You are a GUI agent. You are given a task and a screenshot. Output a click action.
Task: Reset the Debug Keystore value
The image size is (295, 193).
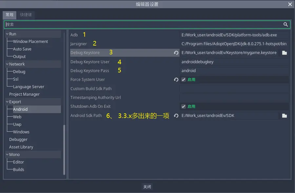pyautogui.click(x=176, y=53)
